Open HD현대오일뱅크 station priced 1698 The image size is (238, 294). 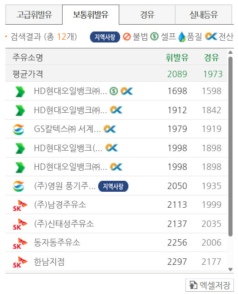point(70,91)
